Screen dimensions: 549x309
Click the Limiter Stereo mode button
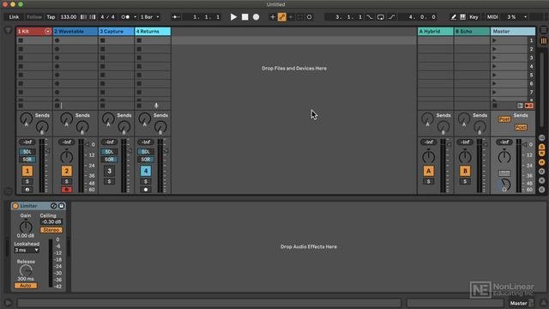pos(51,230)
